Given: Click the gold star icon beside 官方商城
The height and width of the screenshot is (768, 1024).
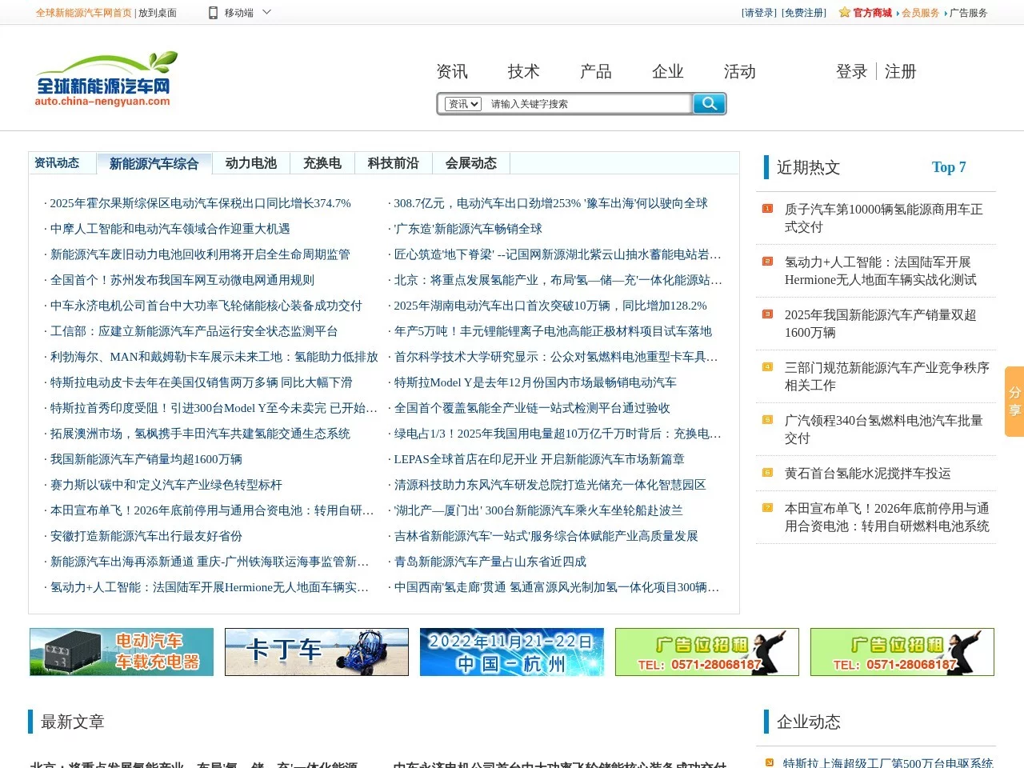Looking at the screenshot, I should point(843,12).
